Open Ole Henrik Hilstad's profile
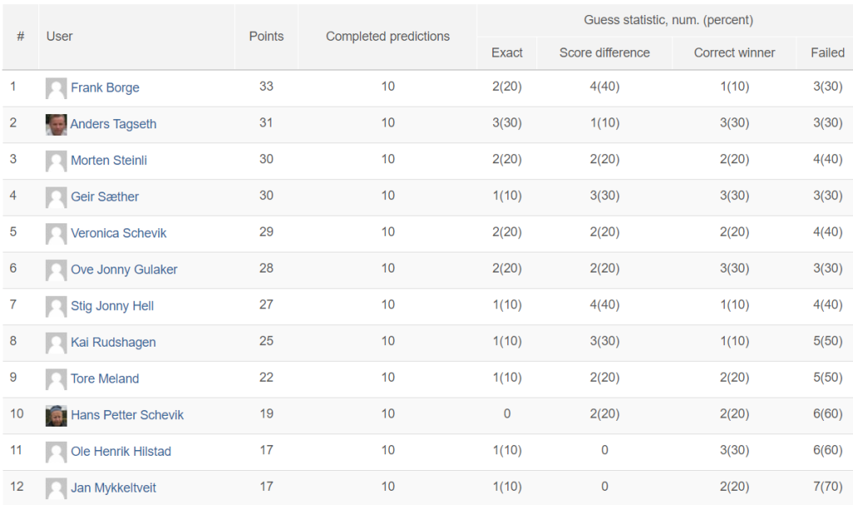Viewport: 853px width, 505px height. (x=121, y=452)
